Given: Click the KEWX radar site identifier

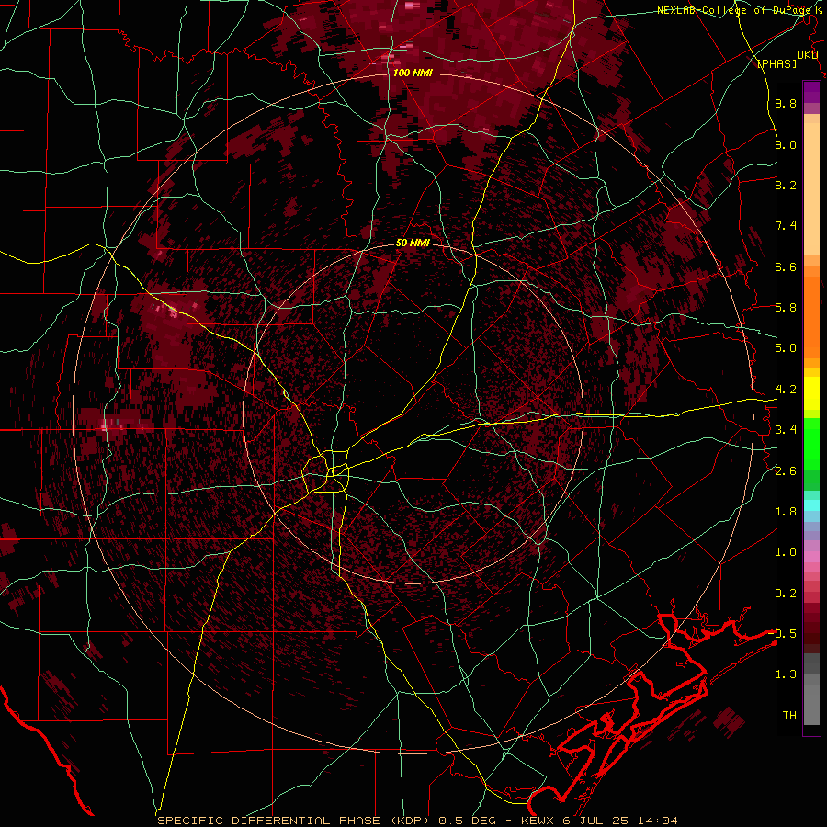Looking at the screenshot, I should pyautogui.click(x=539, y=821).
